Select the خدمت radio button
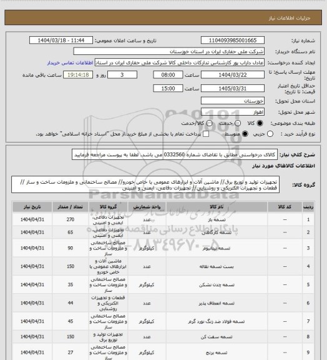Viewport: 327px width, 360px height. coord(238,123)
